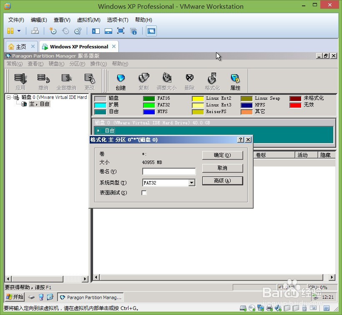This screenshot has width=342, height=315.
Task: Open the 虚拟机(M) menu
Action: pyautogui.click(x=88, y=20)
